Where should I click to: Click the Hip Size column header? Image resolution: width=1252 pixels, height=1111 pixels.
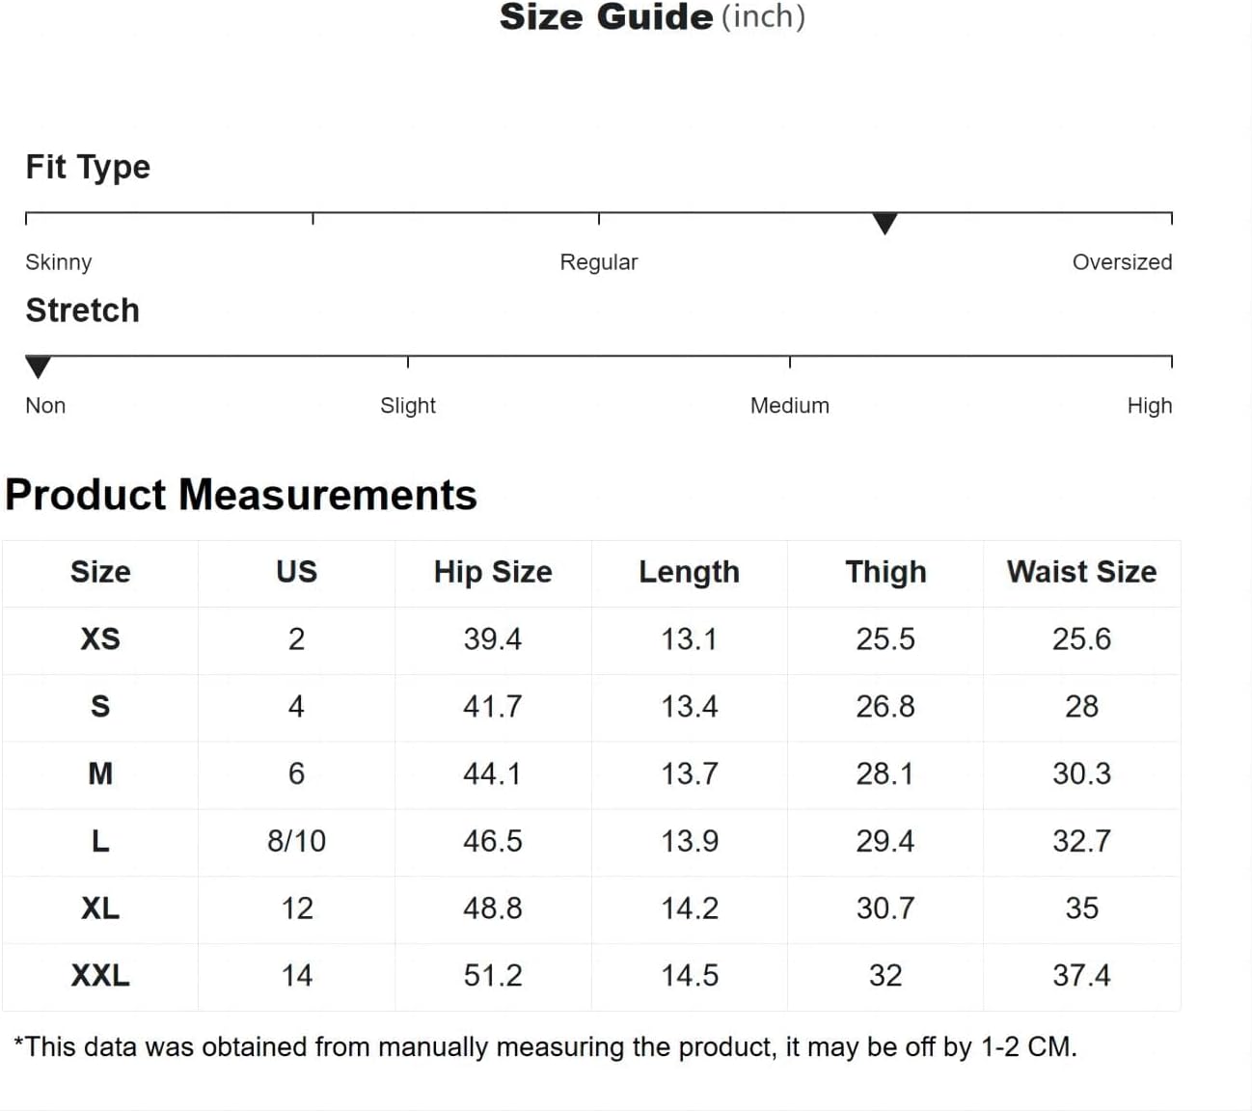493,572
